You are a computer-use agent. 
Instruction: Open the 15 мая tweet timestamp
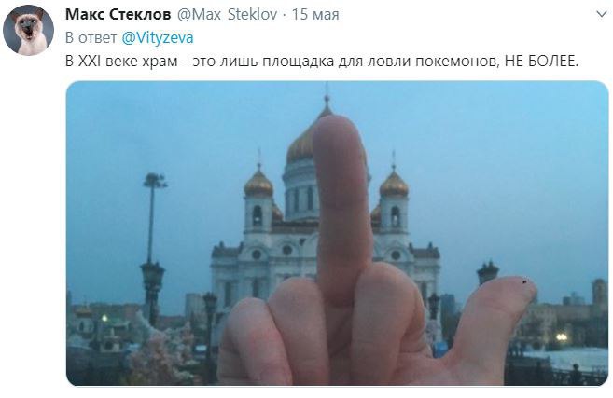pyautogui.click(x=315, y=15)
